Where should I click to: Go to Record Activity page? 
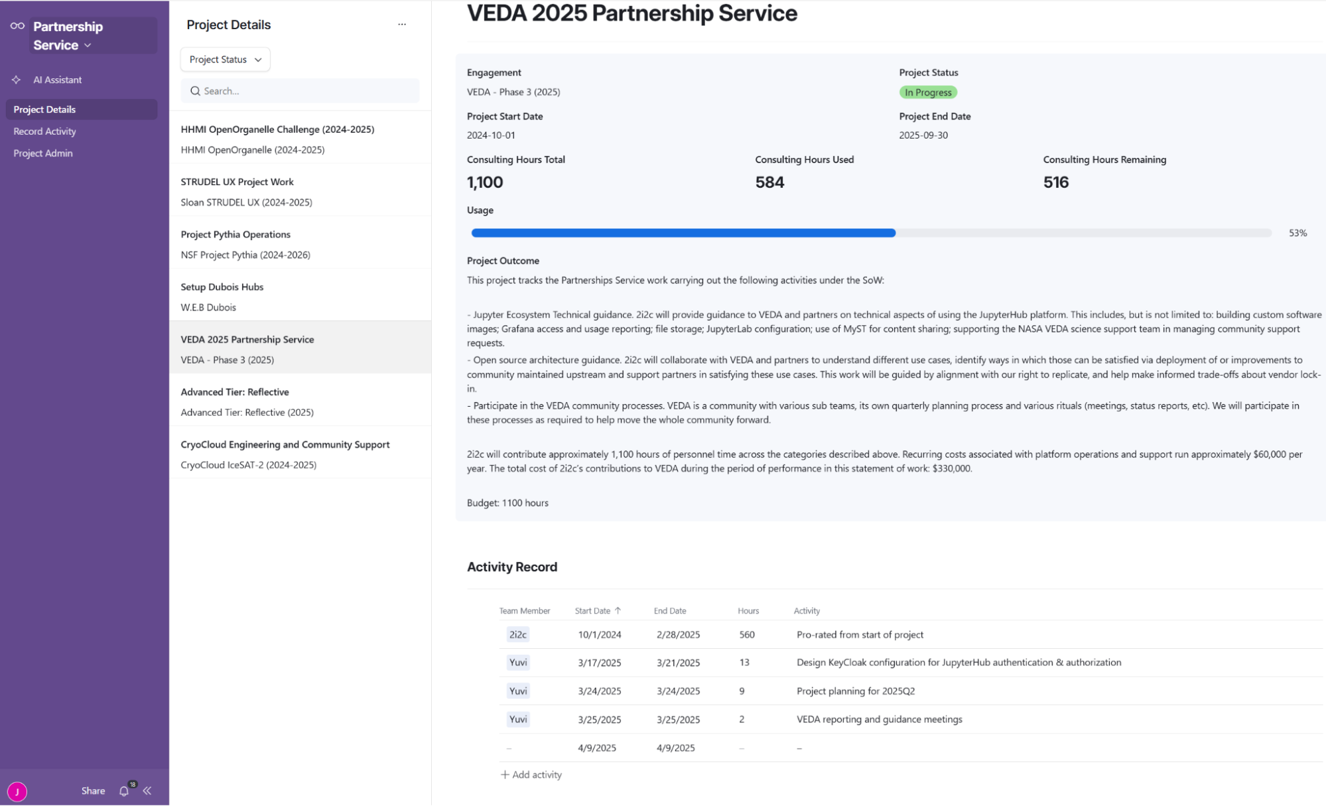44,131
